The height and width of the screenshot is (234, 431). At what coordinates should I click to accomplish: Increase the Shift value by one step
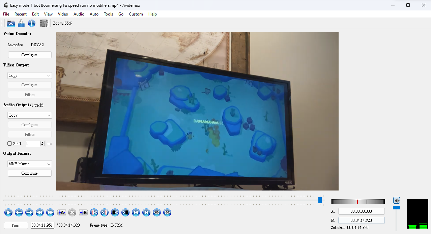[42, 142]
